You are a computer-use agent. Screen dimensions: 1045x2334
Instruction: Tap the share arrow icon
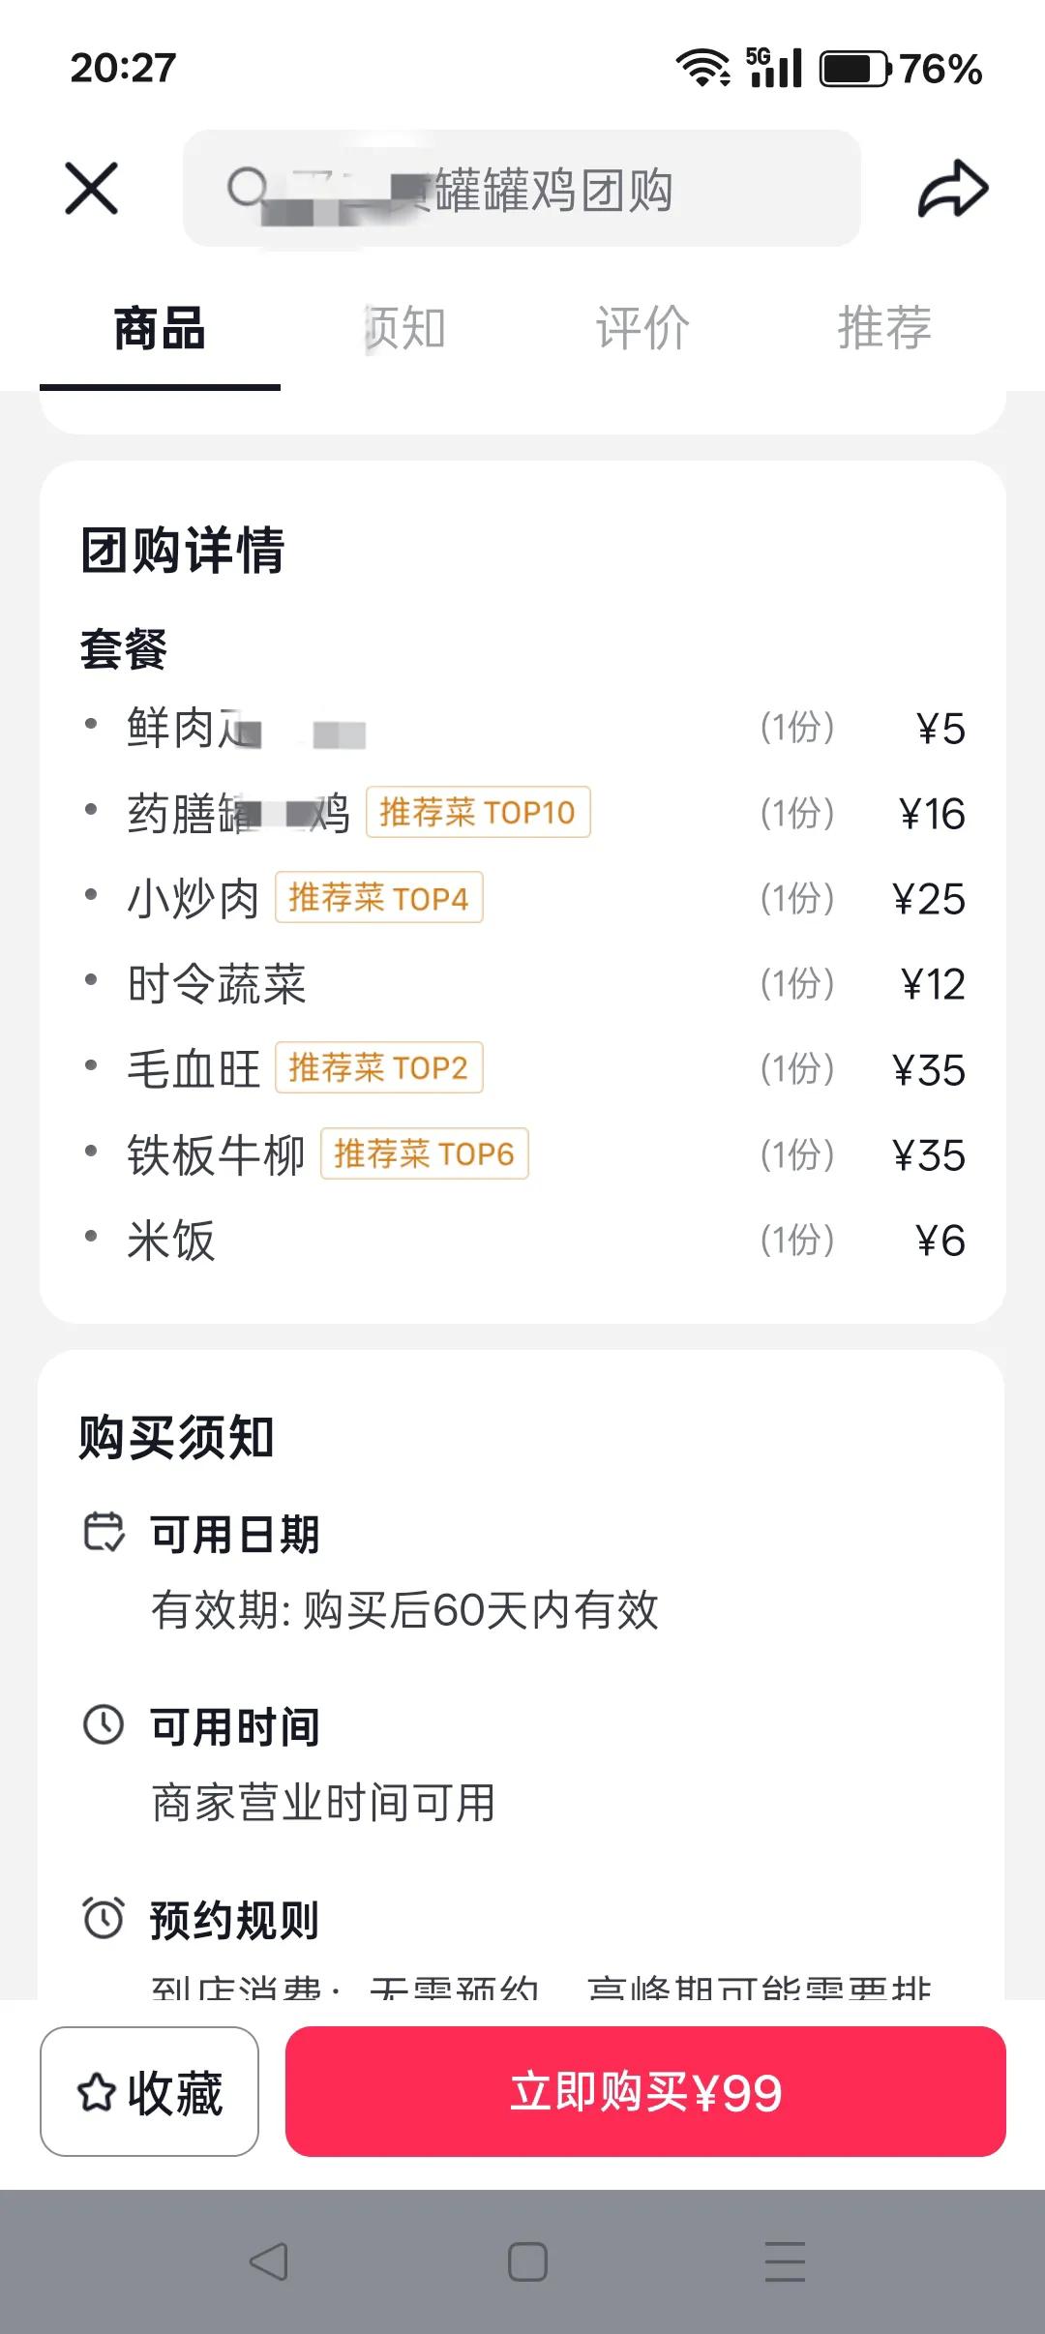point(953,189)
